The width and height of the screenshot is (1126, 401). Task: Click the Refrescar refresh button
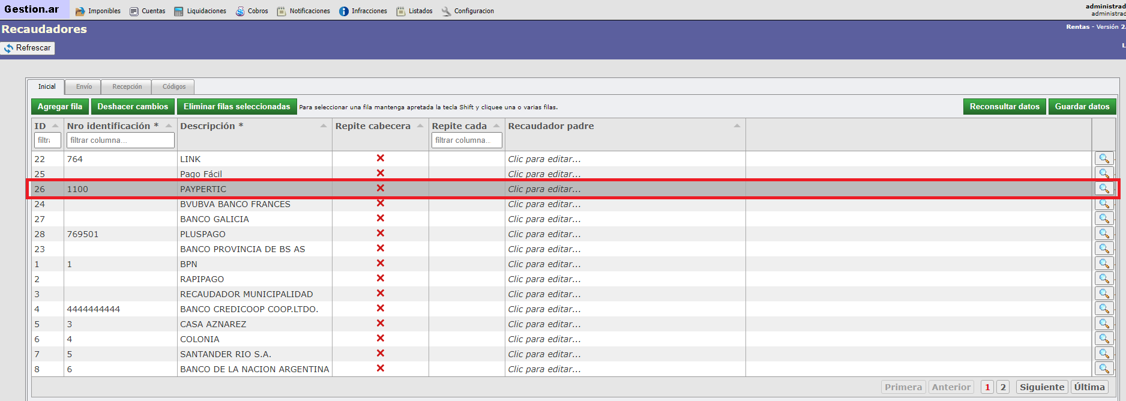28,48
